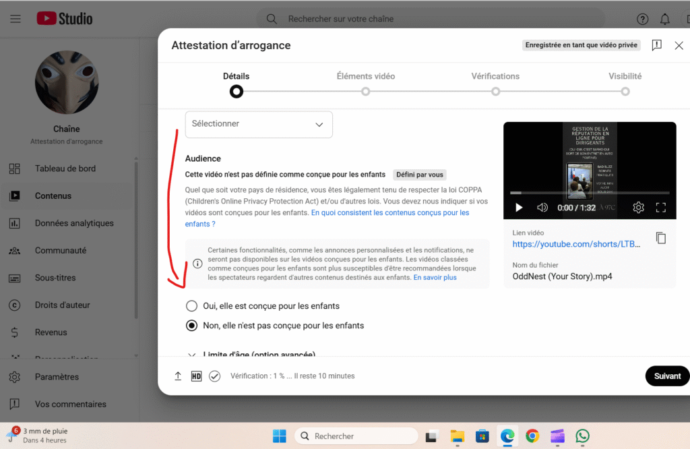Open playback settings gear on video preview
This screenshot has height=449, width=690.
638,207
